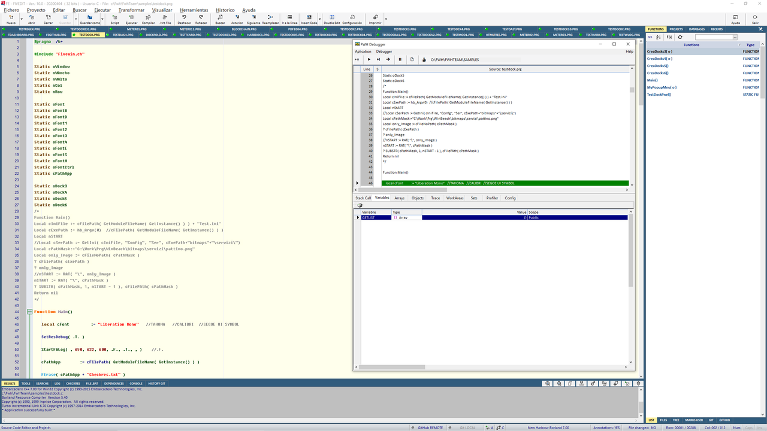Click the debugger new document icon
Viewport: 767px width, 431px height.
tap(412, 59)
